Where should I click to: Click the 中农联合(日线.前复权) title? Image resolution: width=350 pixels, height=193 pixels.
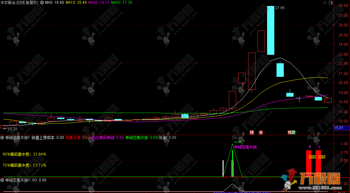pos(20,3)
